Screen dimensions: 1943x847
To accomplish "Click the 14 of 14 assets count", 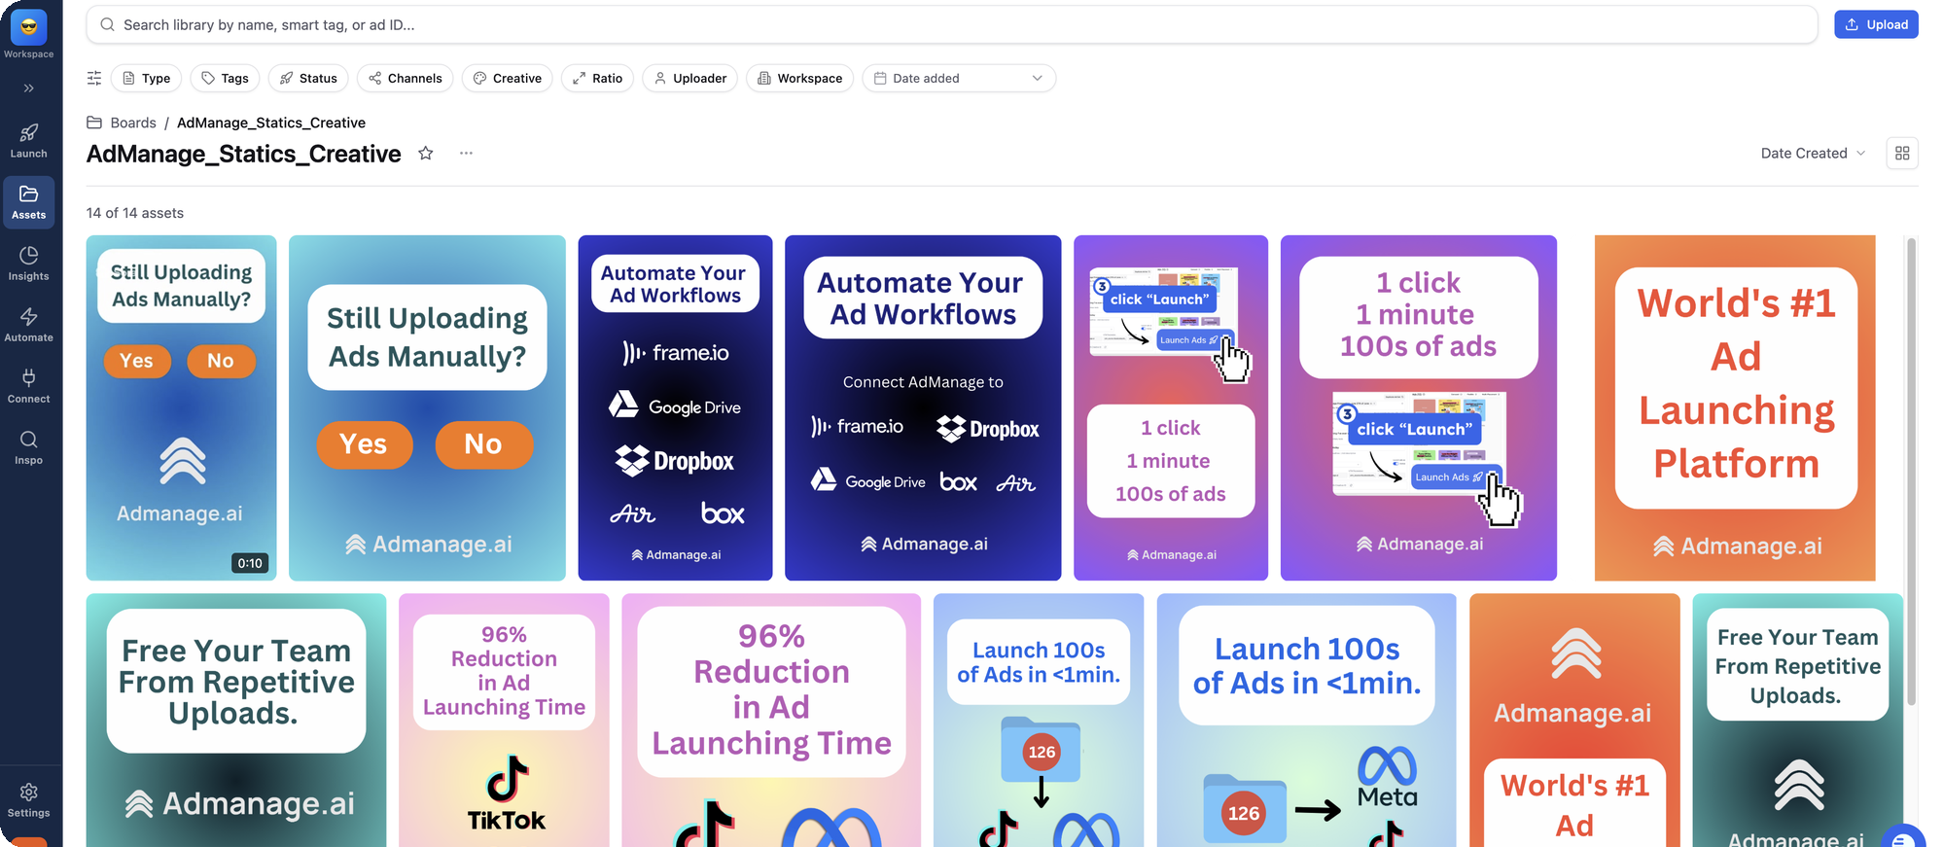I will [135, 213].
